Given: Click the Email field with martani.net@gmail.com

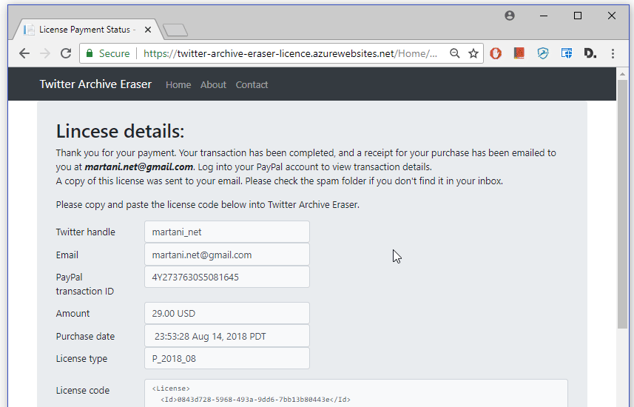Looking at the screenshot, I should pyautogui.click(x=227, y=255).
